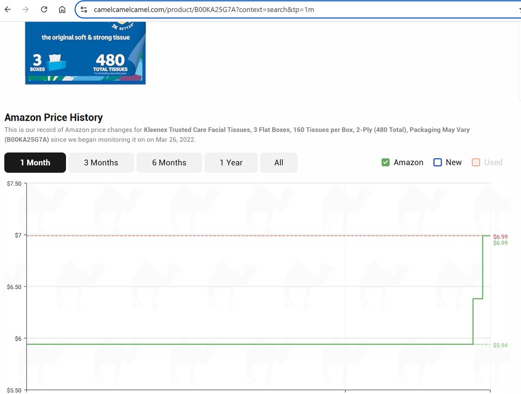Enable the New price checkbox
This screenshot has height=394, width=521.
pos(438,162)
